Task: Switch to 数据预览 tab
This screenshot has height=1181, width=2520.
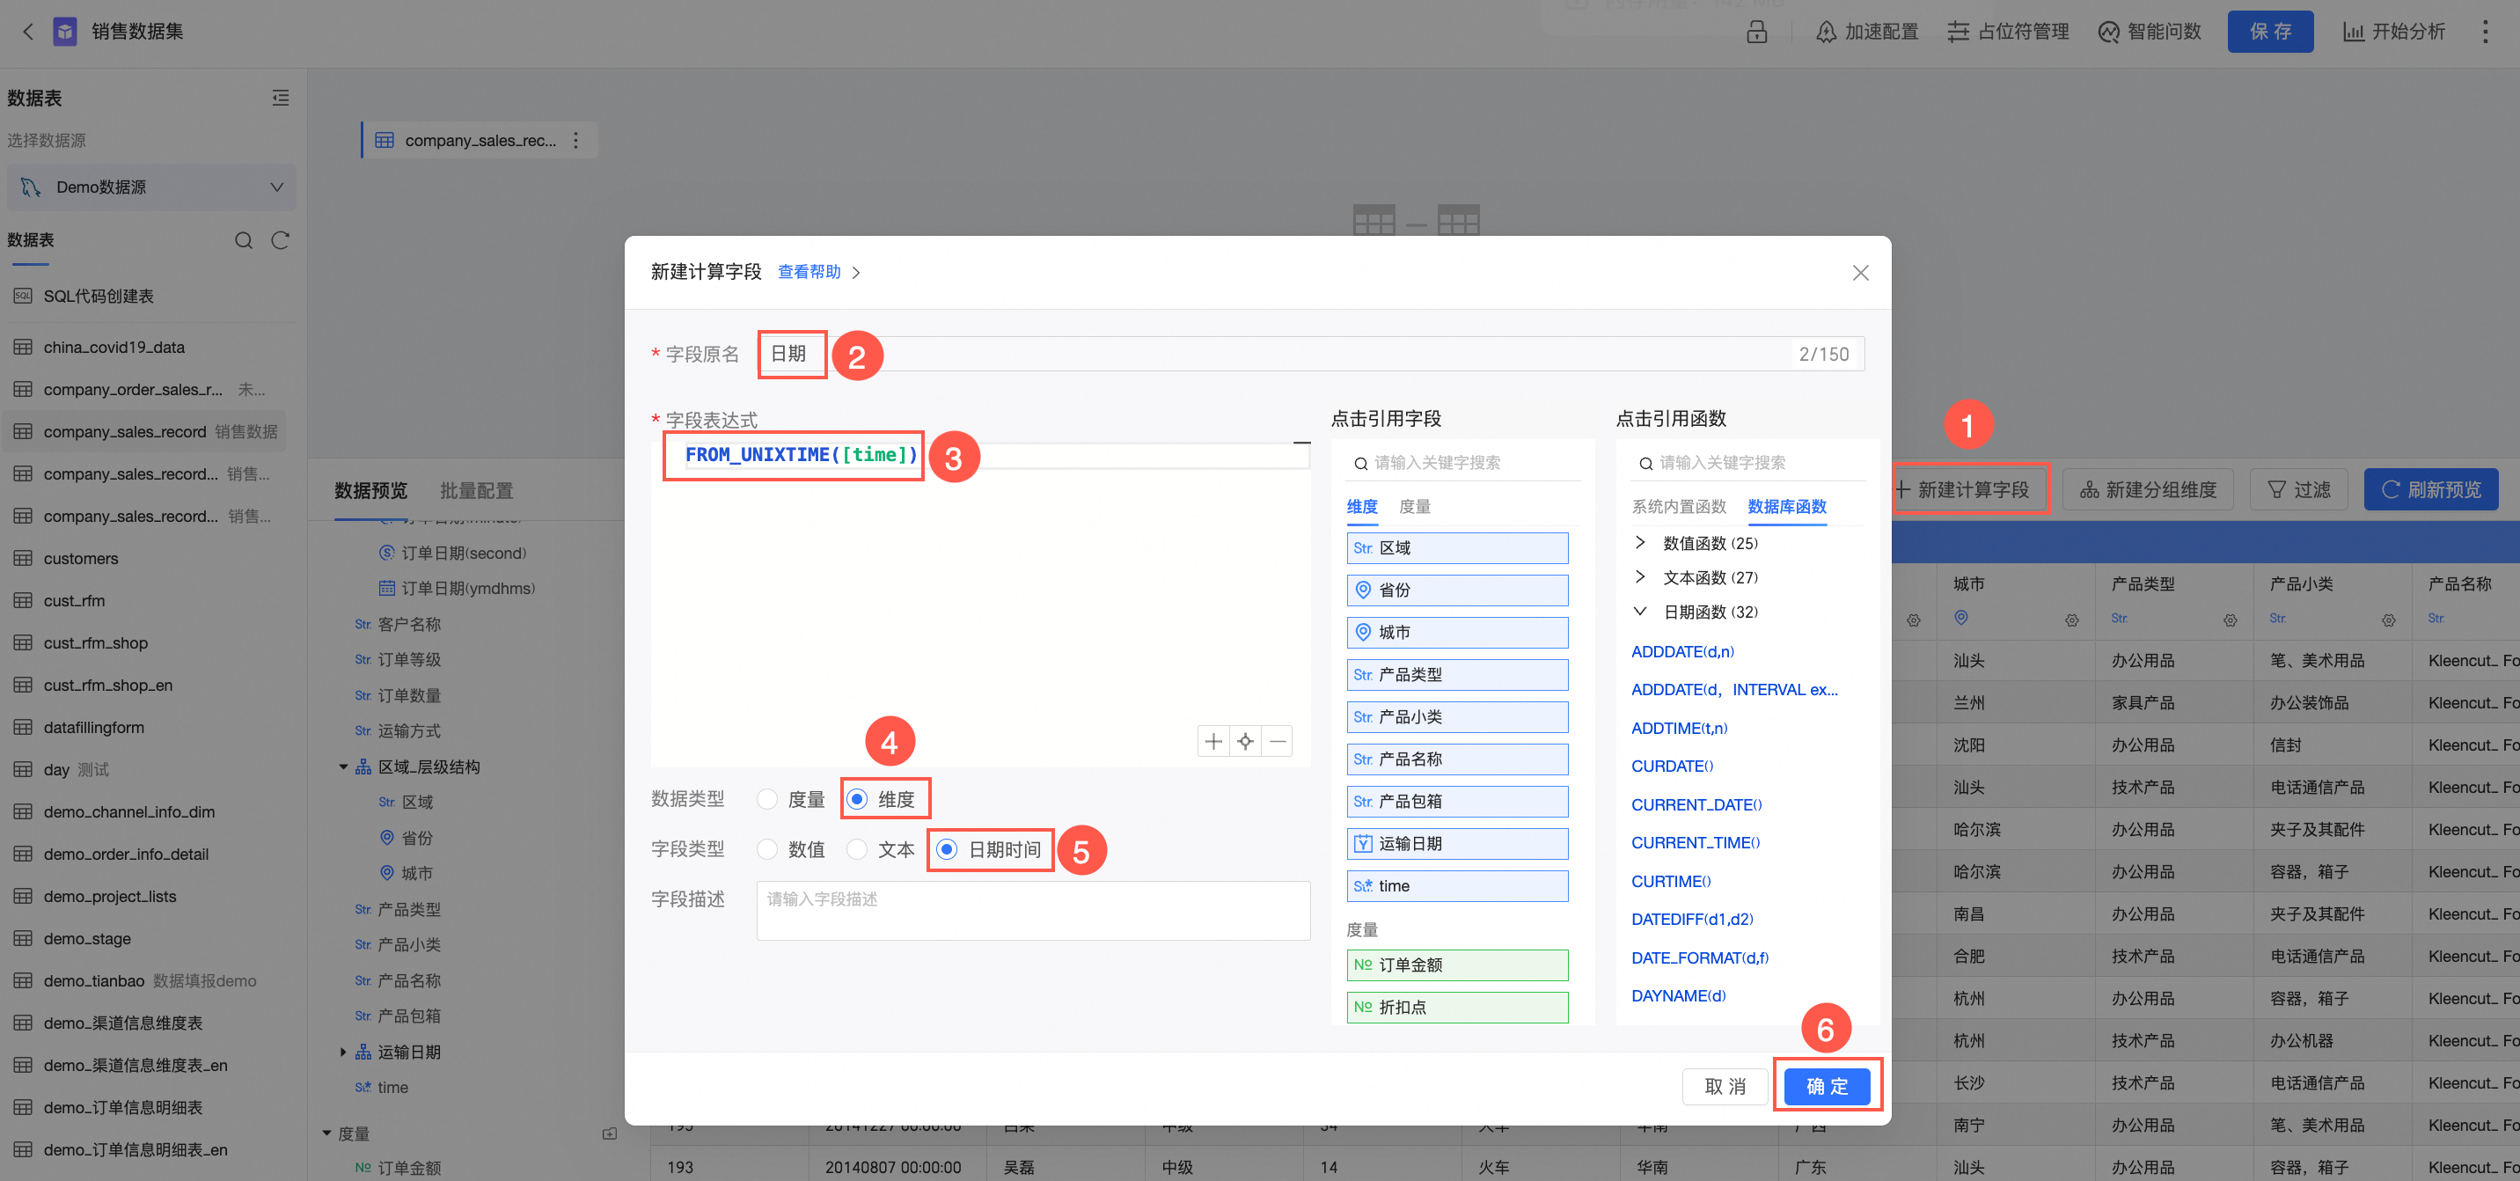Action: [x=370, y=490]
